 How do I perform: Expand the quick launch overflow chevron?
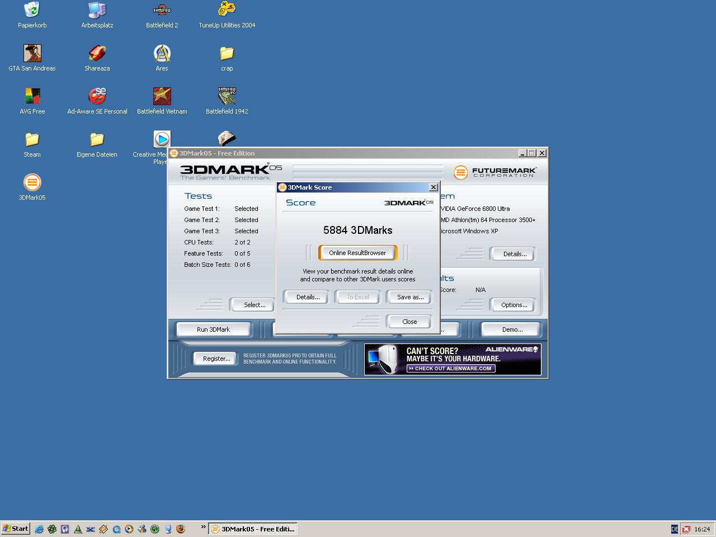203,526
